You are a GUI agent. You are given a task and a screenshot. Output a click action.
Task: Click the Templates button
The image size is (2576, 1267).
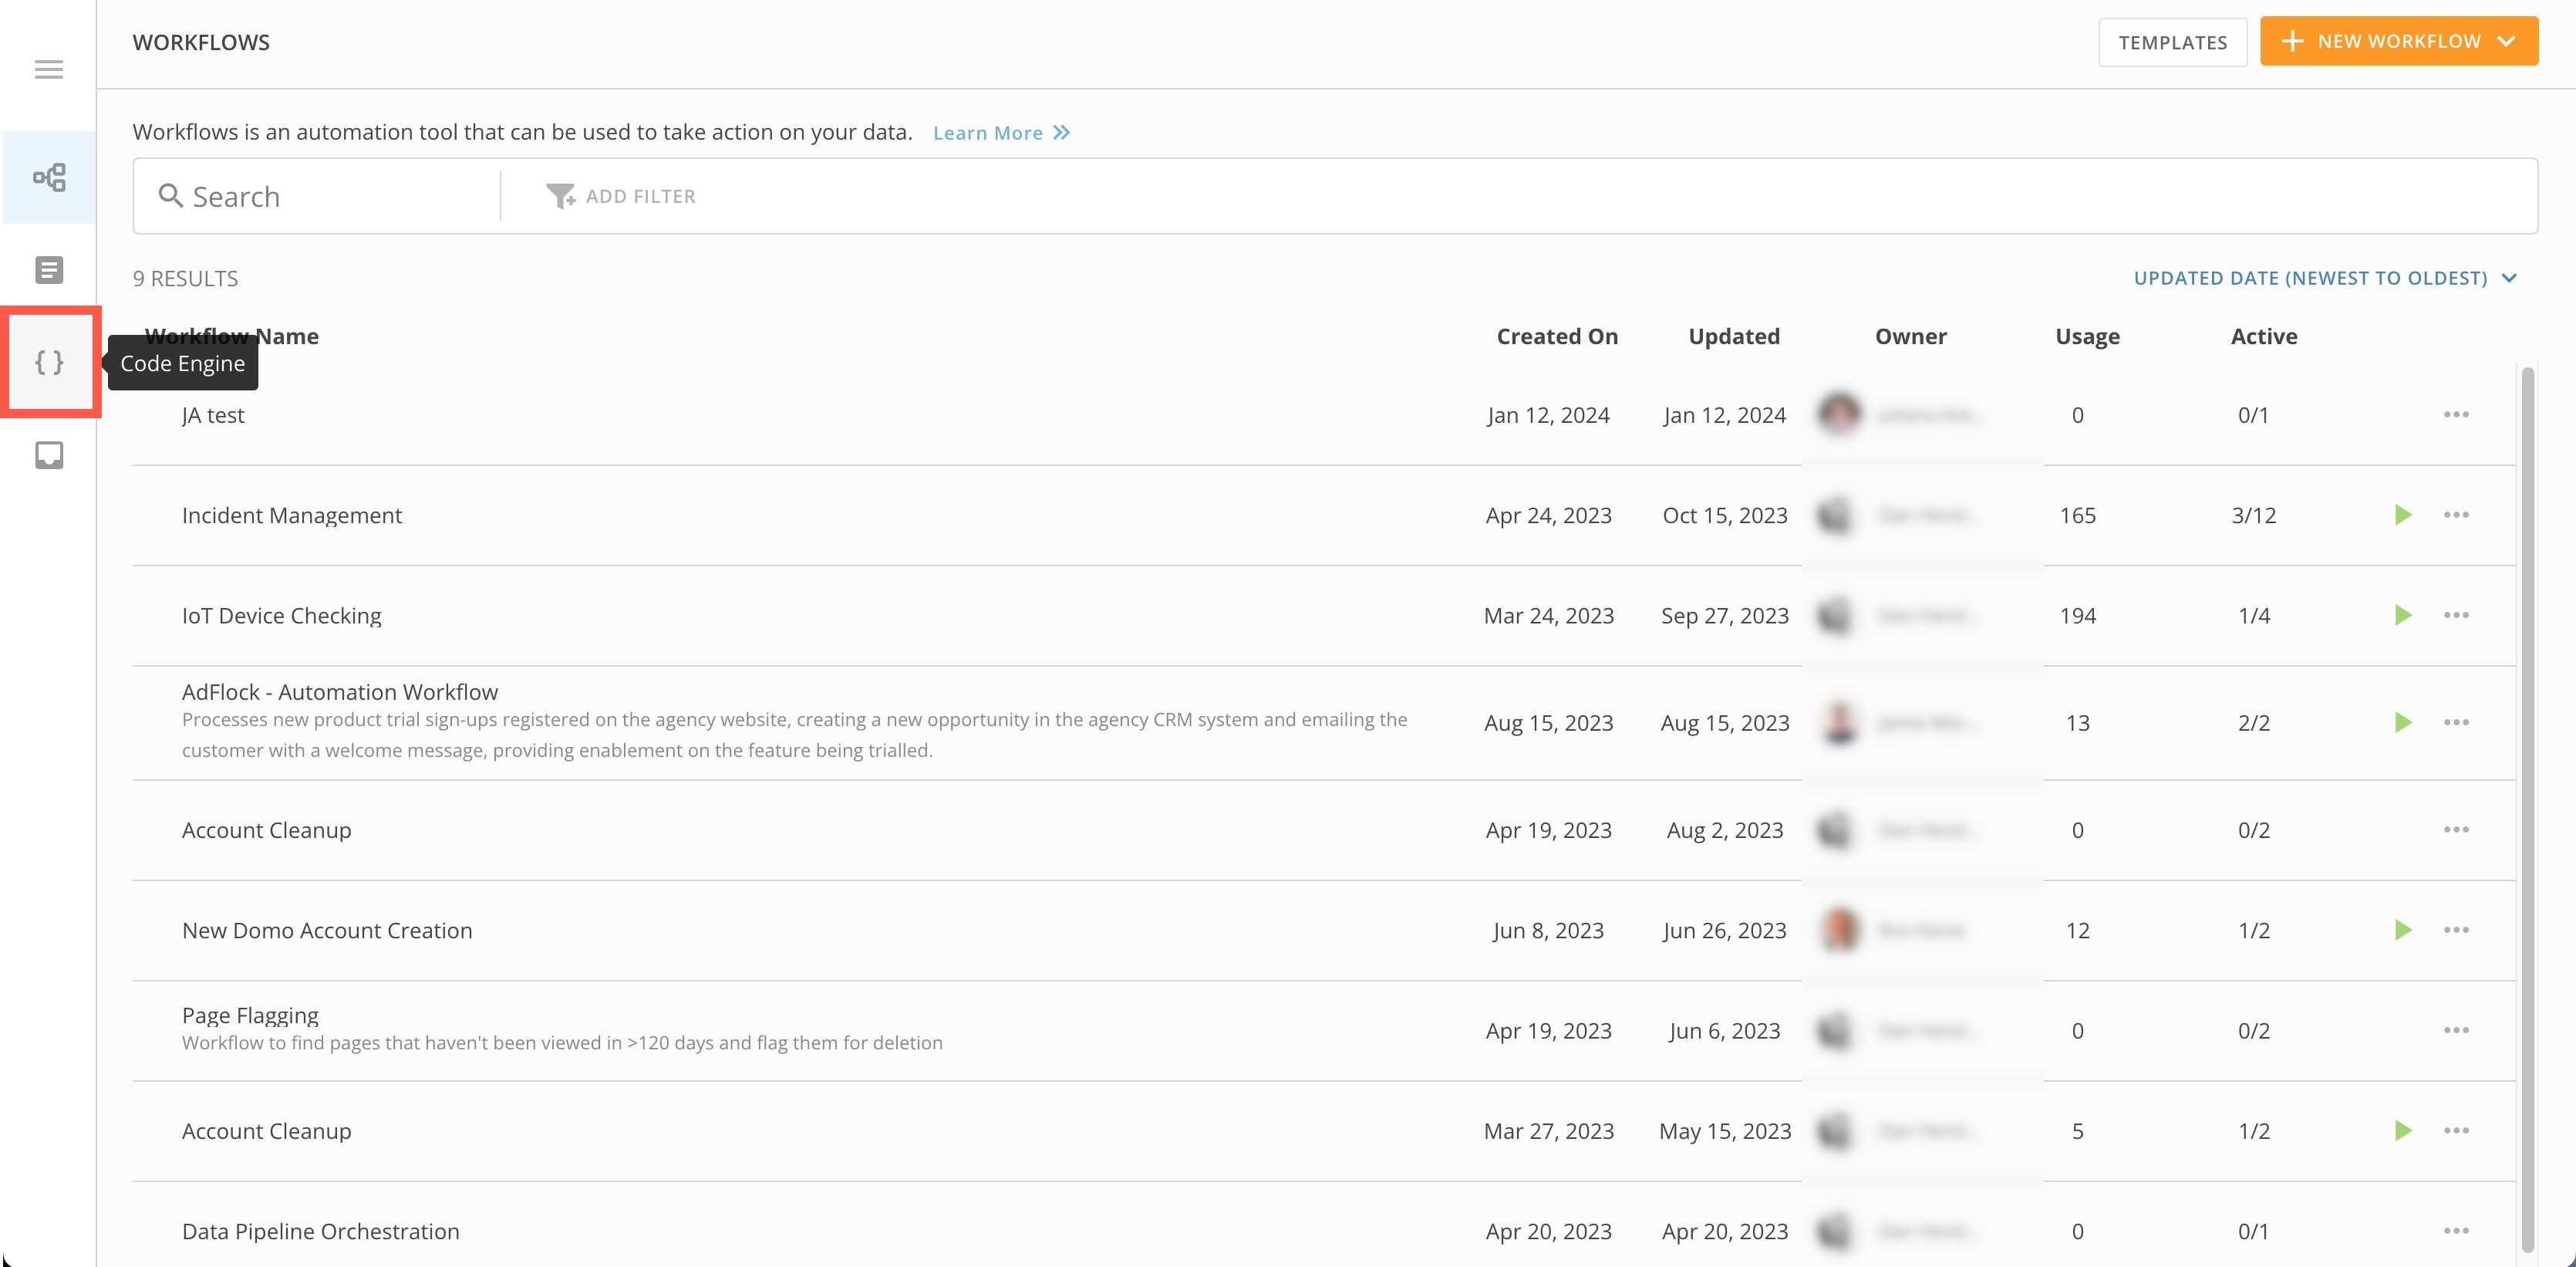click(2172, 42)
